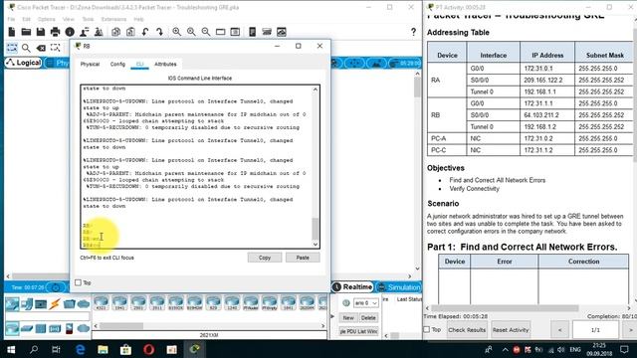Switch to Attributes tab in RB window
637x358 pixels.
tap(165, 64)
